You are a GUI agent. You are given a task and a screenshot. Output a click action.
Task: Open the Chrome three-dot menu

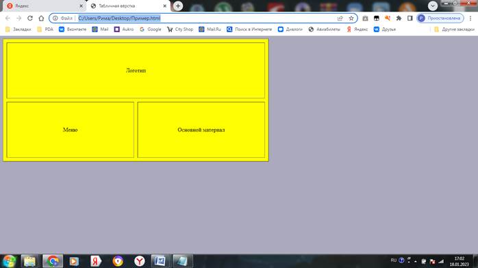(x=470, y=18)
